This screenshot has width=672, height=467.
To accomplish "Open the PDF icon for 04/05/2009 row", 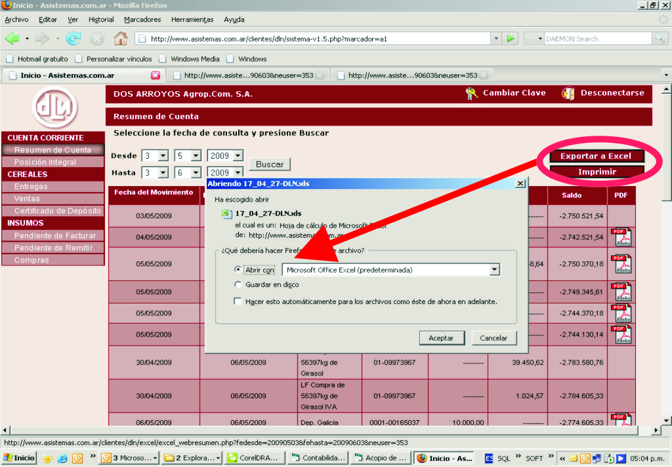I will tap(621, 237).
